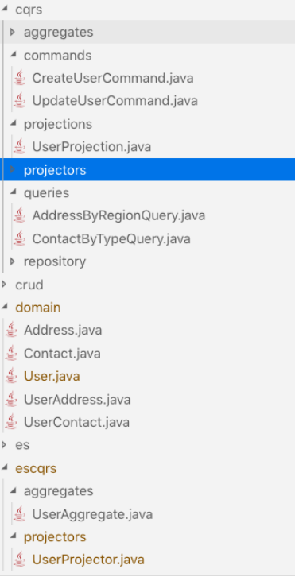This screenshot has height=577, width=295.
Task: Click the Java icon next to User.java
Action: tap(11, 376)
